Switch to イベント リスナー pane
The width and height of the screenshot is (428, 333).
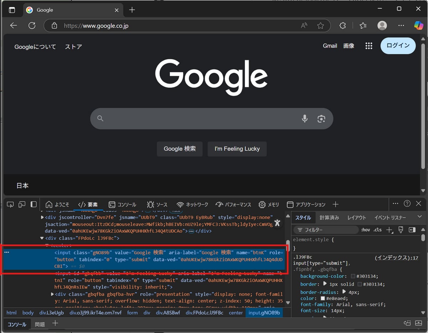click(x=390, y=217)
